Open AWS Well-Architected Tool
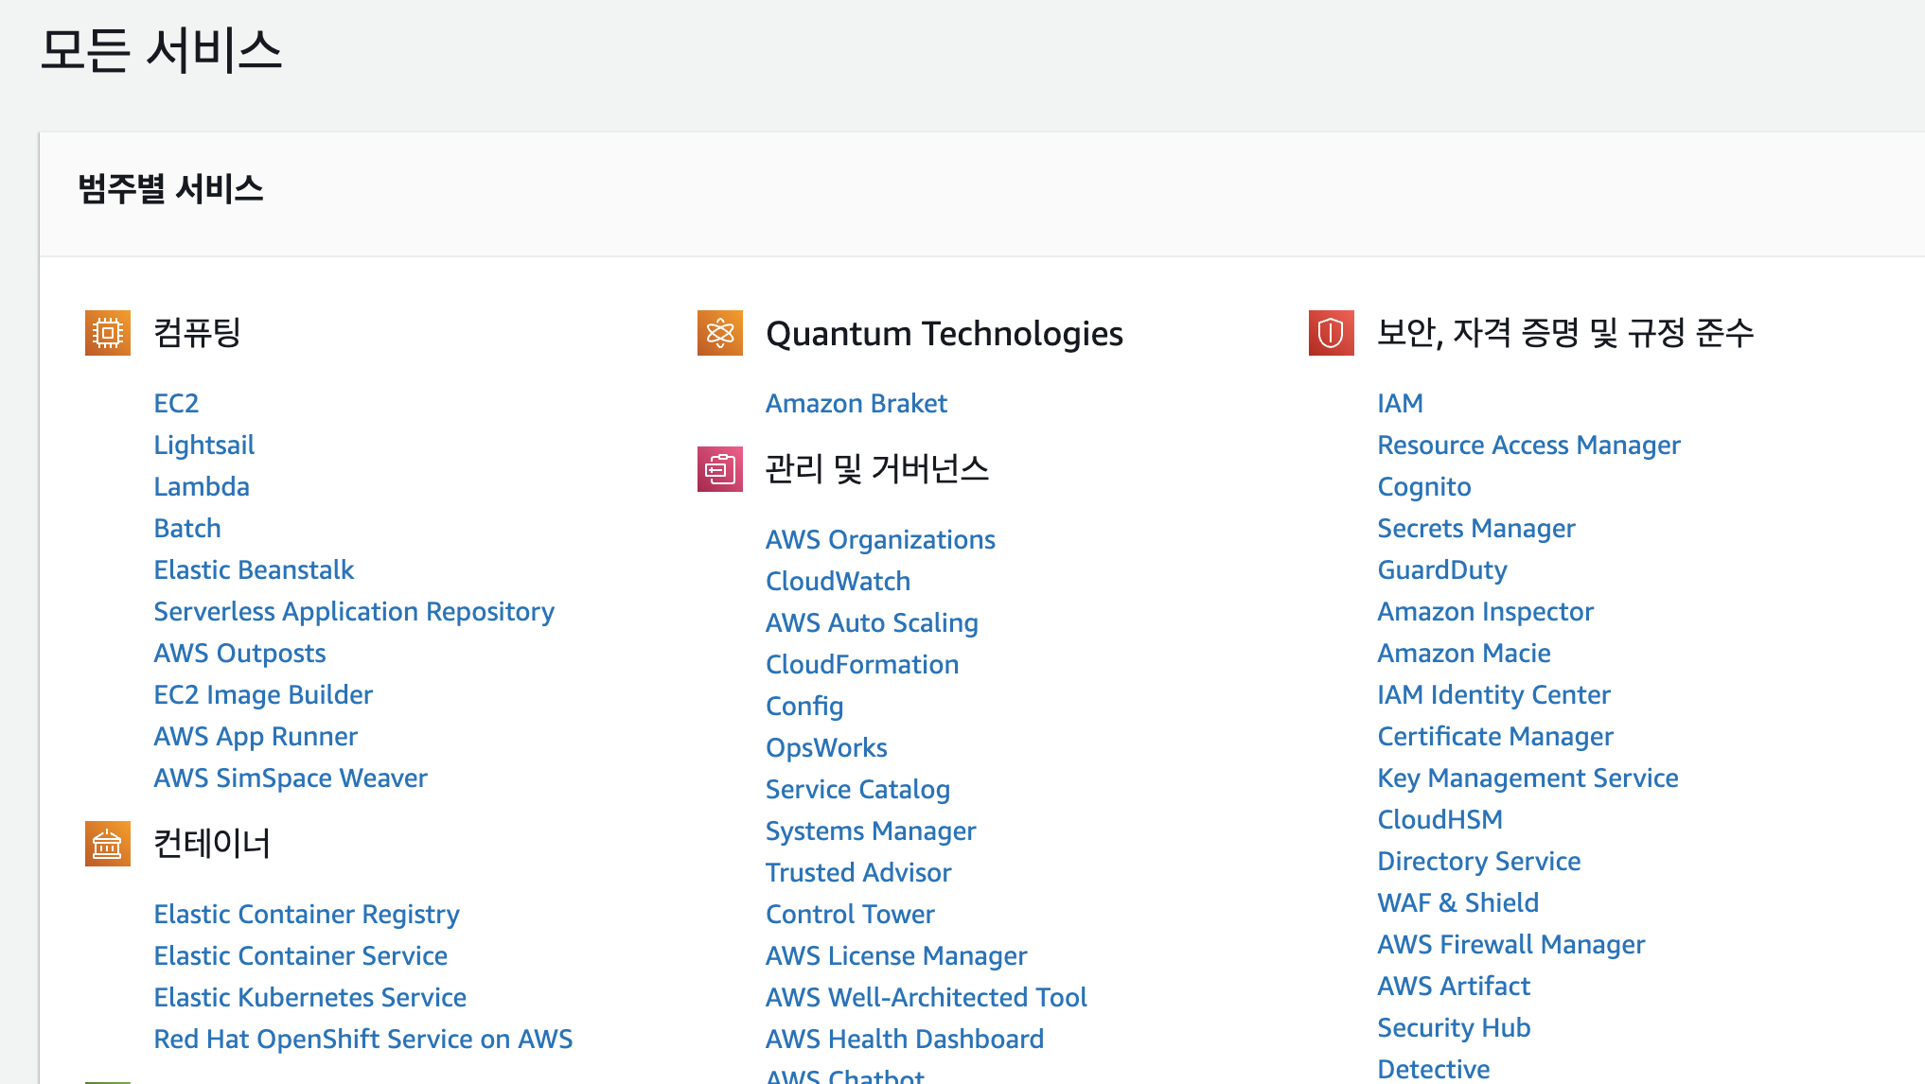1925x1084 pixels. point(926,997)
